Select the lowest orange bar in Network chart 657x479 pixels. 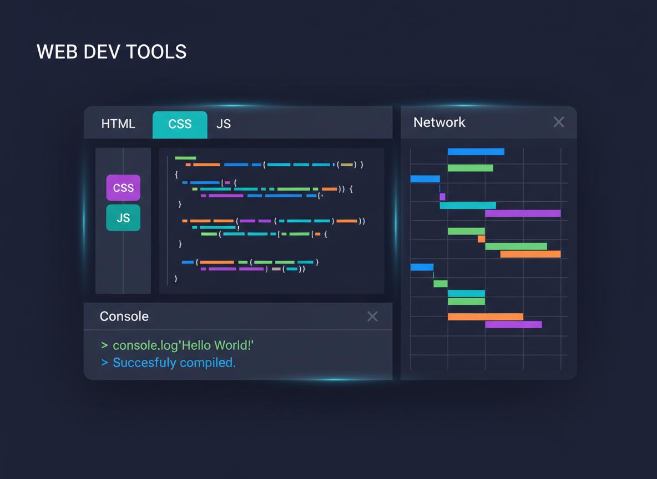(x=485, y=317)
